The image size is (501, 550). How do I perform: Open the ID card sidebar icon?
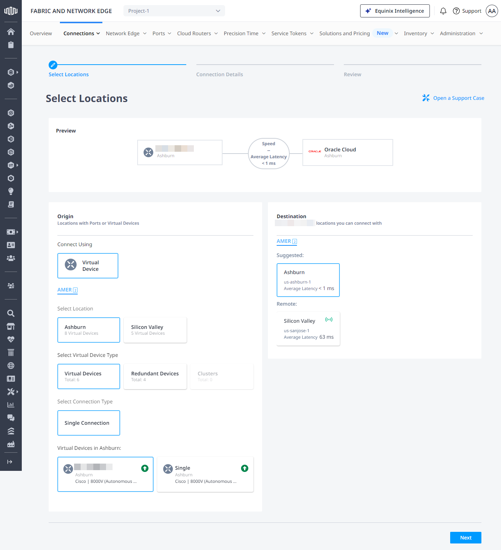click(11, 245)
